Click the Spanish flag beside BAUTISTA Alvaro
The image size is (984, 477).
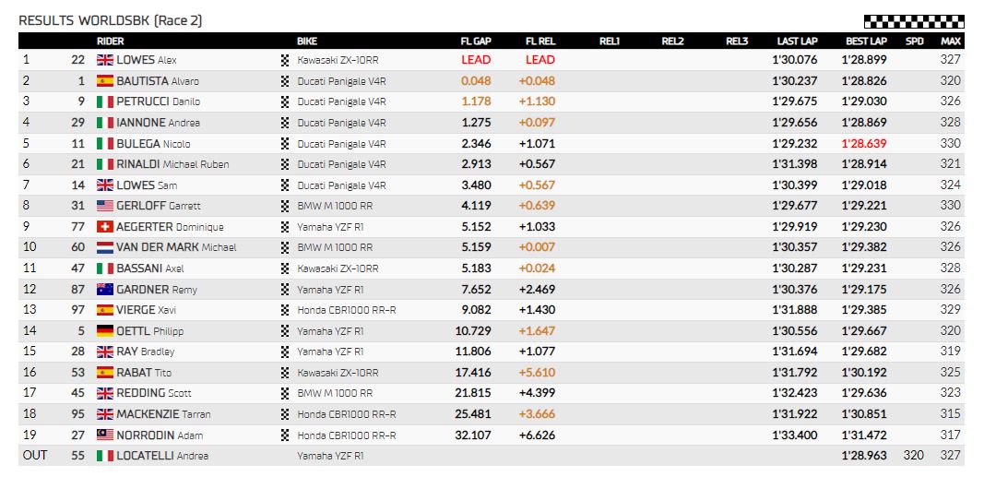click(105, 81)
